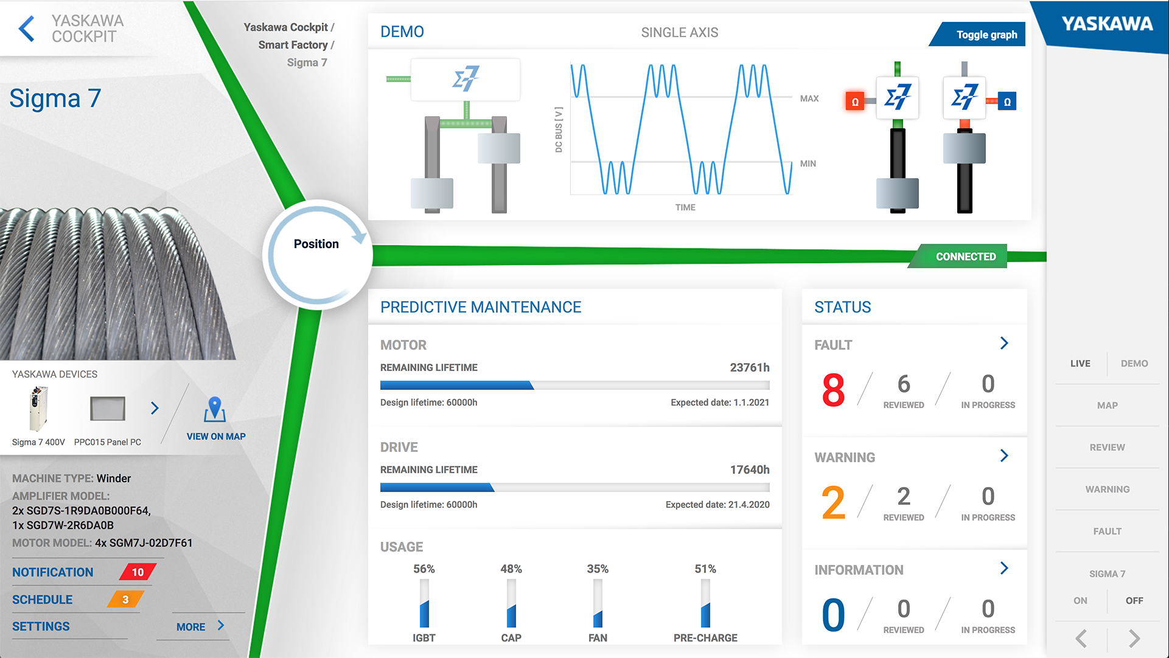This screenshot has height=658, width=1169.
Task: Click the fault reviewed count 6
Action: coord(904,384)
